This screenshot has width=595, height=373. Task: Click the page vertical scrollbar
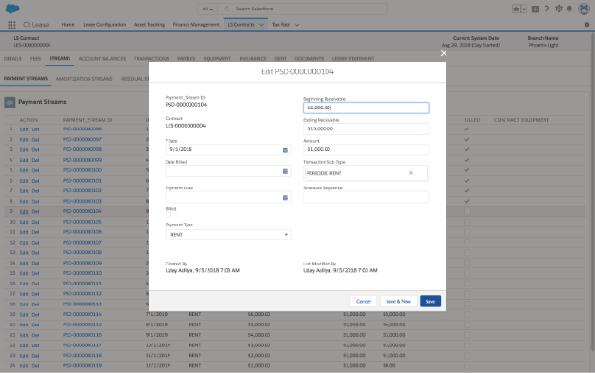tap(592, 193)
